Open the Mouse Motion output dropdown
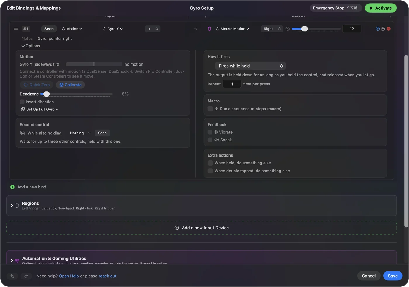Screen dimensions: 409x287 (233, 29)
